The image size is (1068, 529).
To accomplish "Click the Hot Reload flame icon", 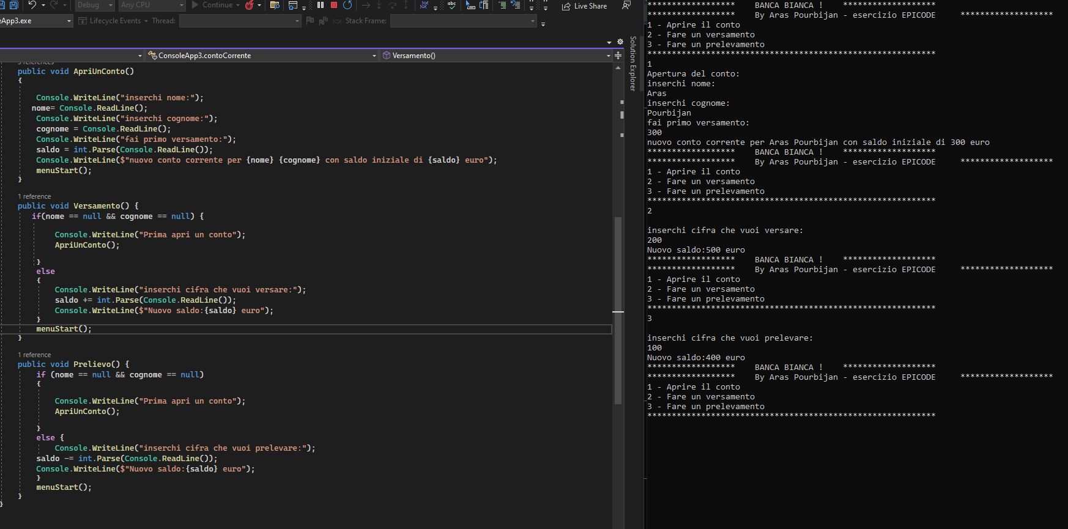I will pos(249,5).
